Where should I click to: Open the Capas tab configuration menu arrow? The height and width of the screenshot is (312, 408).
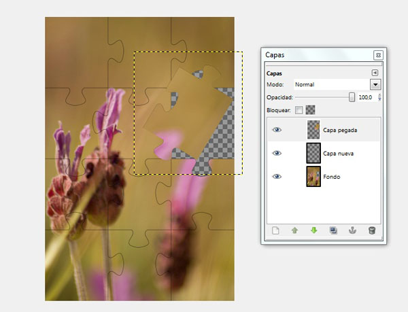375,73
